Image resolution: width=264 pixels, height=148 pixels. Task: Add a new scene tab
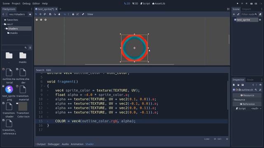pyautogui.click(x=61, y=9)
